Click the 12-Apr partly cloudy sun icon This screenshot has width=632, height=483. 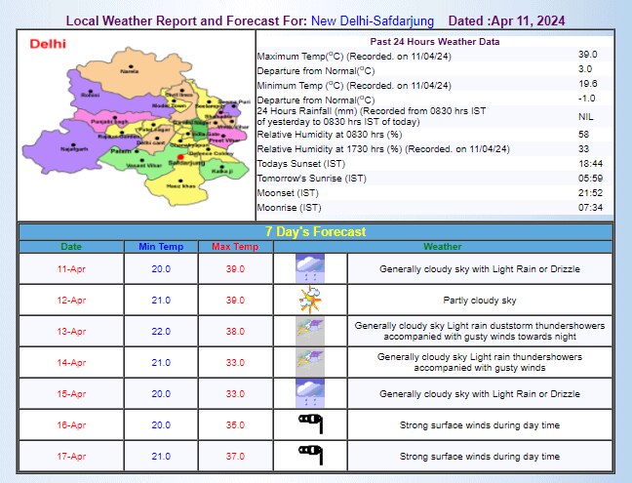click(309, 300)
